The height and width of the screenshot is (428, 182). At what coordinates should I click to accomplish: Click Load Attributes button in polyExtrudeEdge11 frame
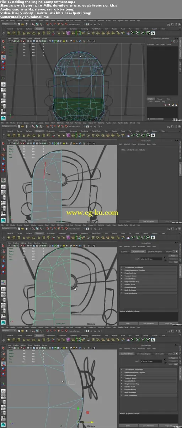tap(148, 323)
